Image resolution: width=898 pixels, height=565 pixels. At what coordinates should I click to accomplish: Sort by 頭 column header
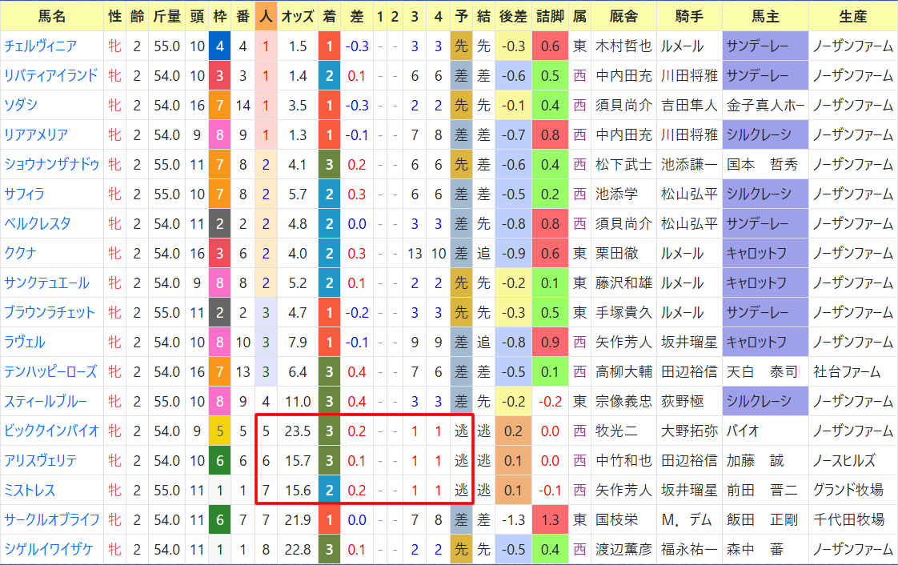(x=198, y=16)
